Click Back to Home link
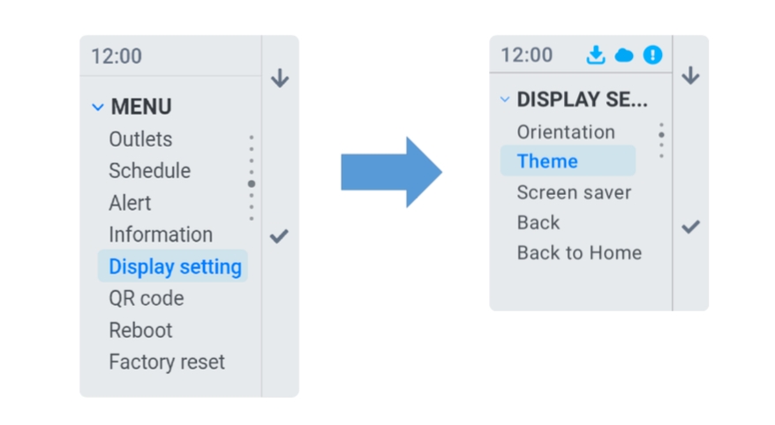Image resolution: width=775 pixels, height=425 pixels. tap(579, 253)
